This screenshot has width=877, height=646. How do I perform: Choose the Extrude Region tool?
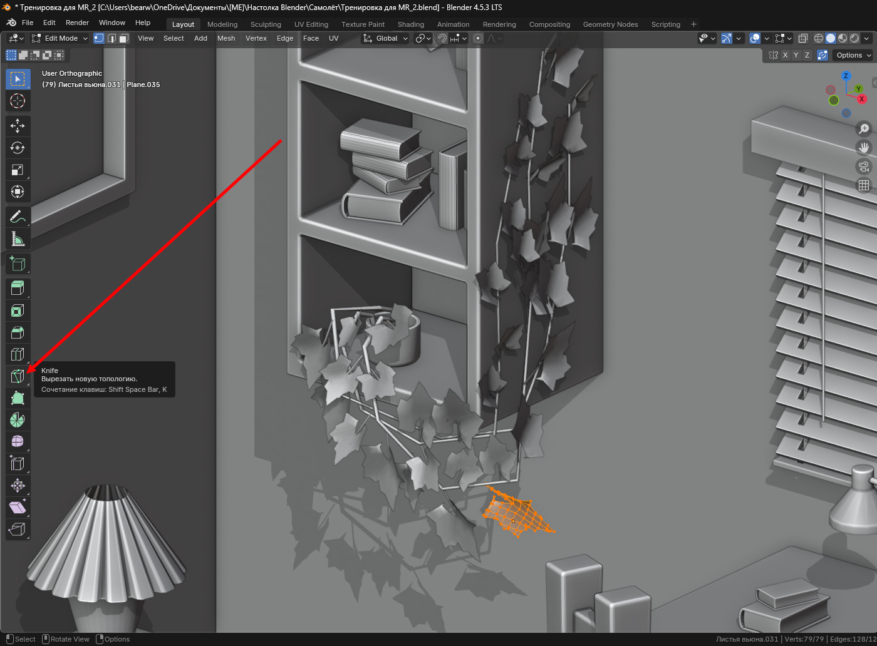[18, 288]
